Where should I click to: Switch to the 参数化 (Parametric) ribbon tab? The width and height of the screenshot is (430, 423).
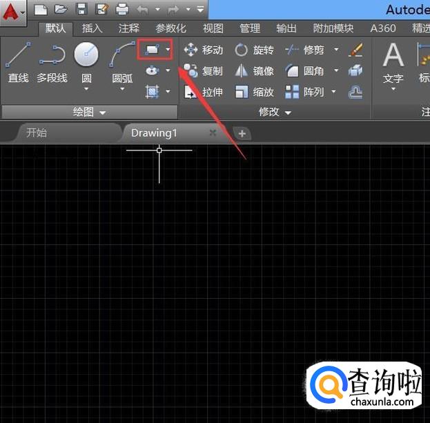click(171, 28)
